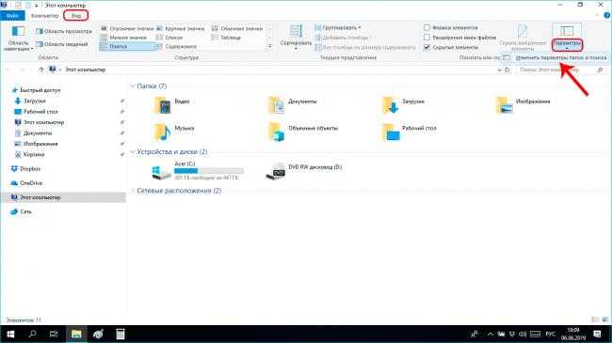Image resolution: width=612 pixels, height=343 pixels.
Task: Open the Action Center notifications icon
Action: point(597,334)
